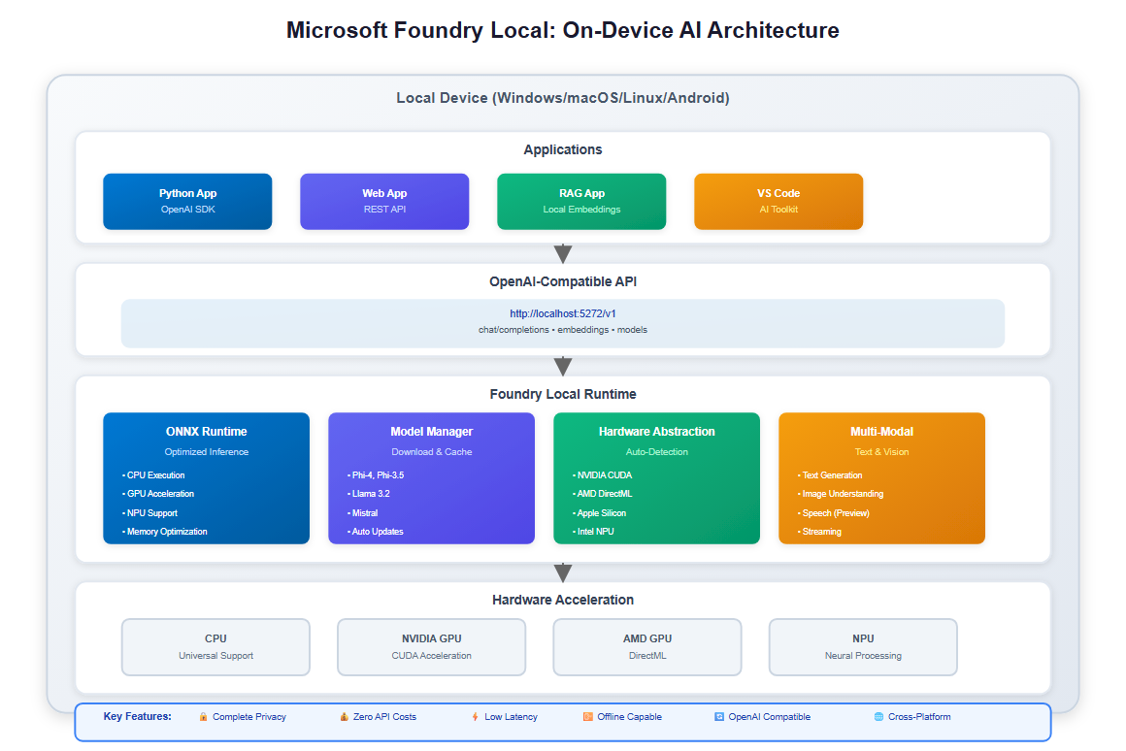The image size is (1126, 751).
Task: Click the orange Offline Capable icon
Action: [587, 717]
